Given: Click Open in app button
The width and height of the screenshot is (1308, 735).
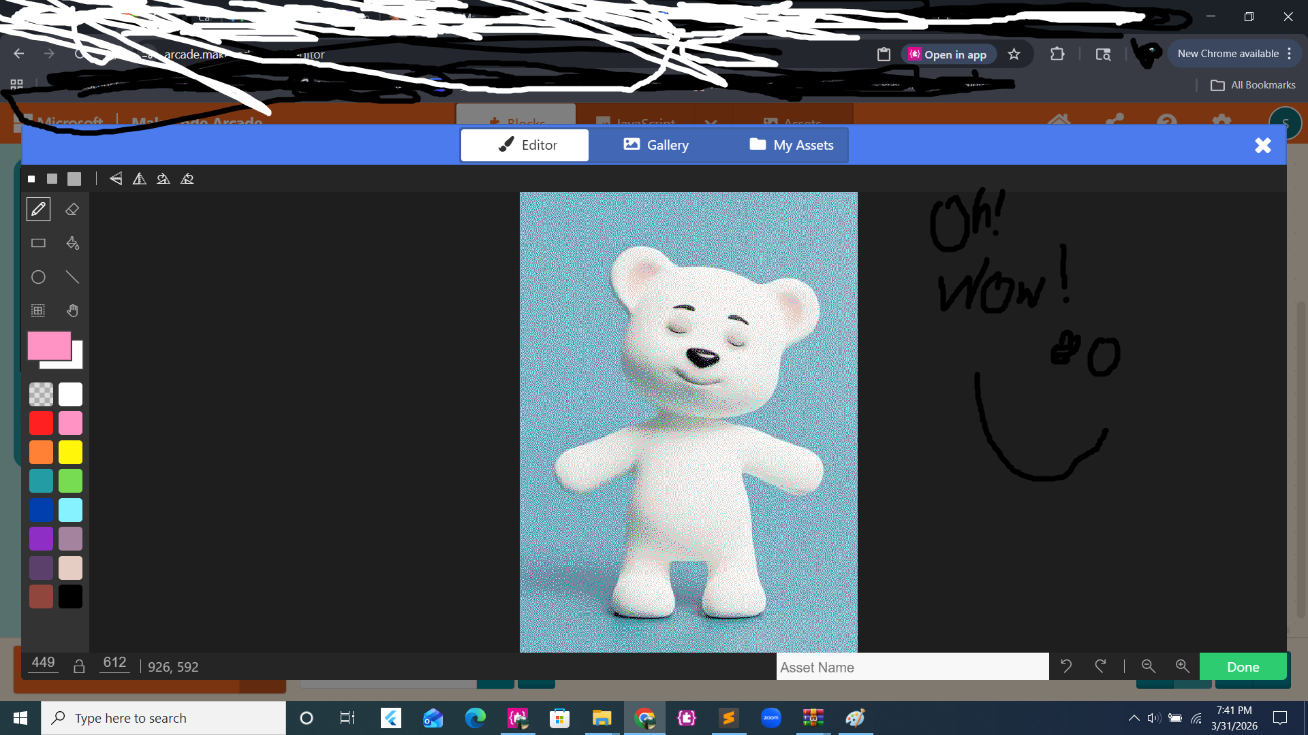Looking at the screenshot, I should tap(948, 54).
